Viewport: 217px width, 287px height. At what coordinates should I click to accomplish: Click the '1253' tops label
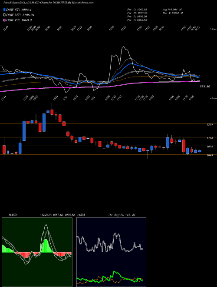coord(111,29)
